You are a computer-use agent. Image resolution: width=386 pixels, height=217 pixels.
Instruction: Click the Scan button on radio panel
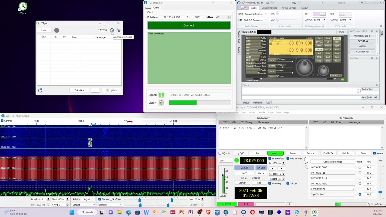click(x=328, y=53)
